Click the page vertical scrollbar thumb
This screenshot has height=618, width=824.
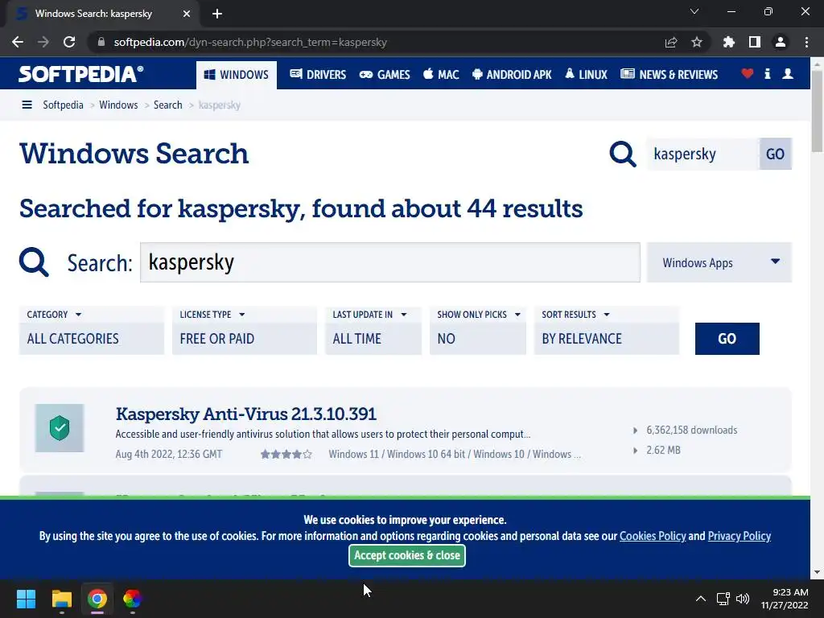(817, 110)
